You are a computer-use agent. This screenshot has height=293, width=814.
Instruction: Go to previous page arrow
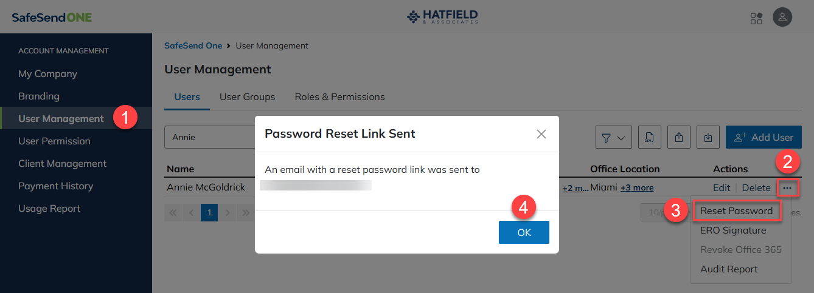coord(191,213)
